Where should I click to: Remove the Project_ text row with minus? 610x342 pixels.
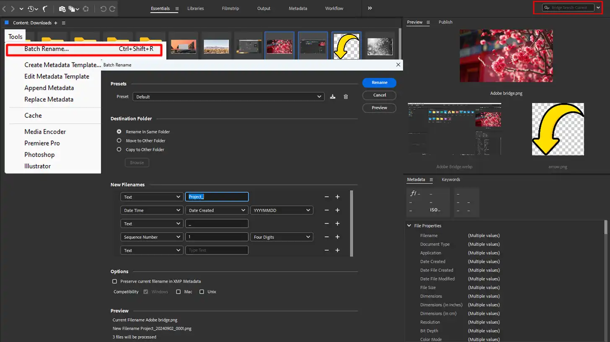tap(327, 197)
